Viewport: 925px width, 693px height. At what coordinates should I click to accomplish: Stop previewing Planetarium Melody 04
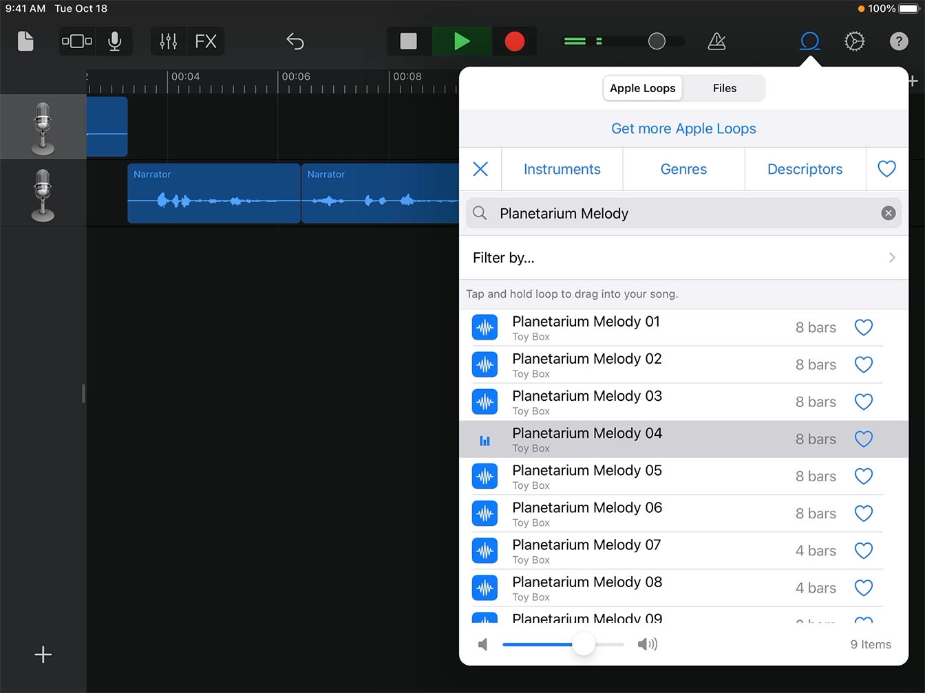pyautogui.click(x=485, y=440)
